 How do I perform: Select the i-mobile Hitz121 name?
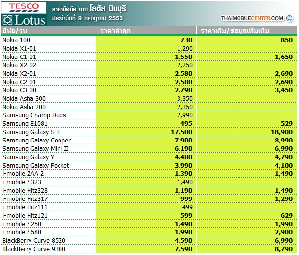tap(25, 216)
